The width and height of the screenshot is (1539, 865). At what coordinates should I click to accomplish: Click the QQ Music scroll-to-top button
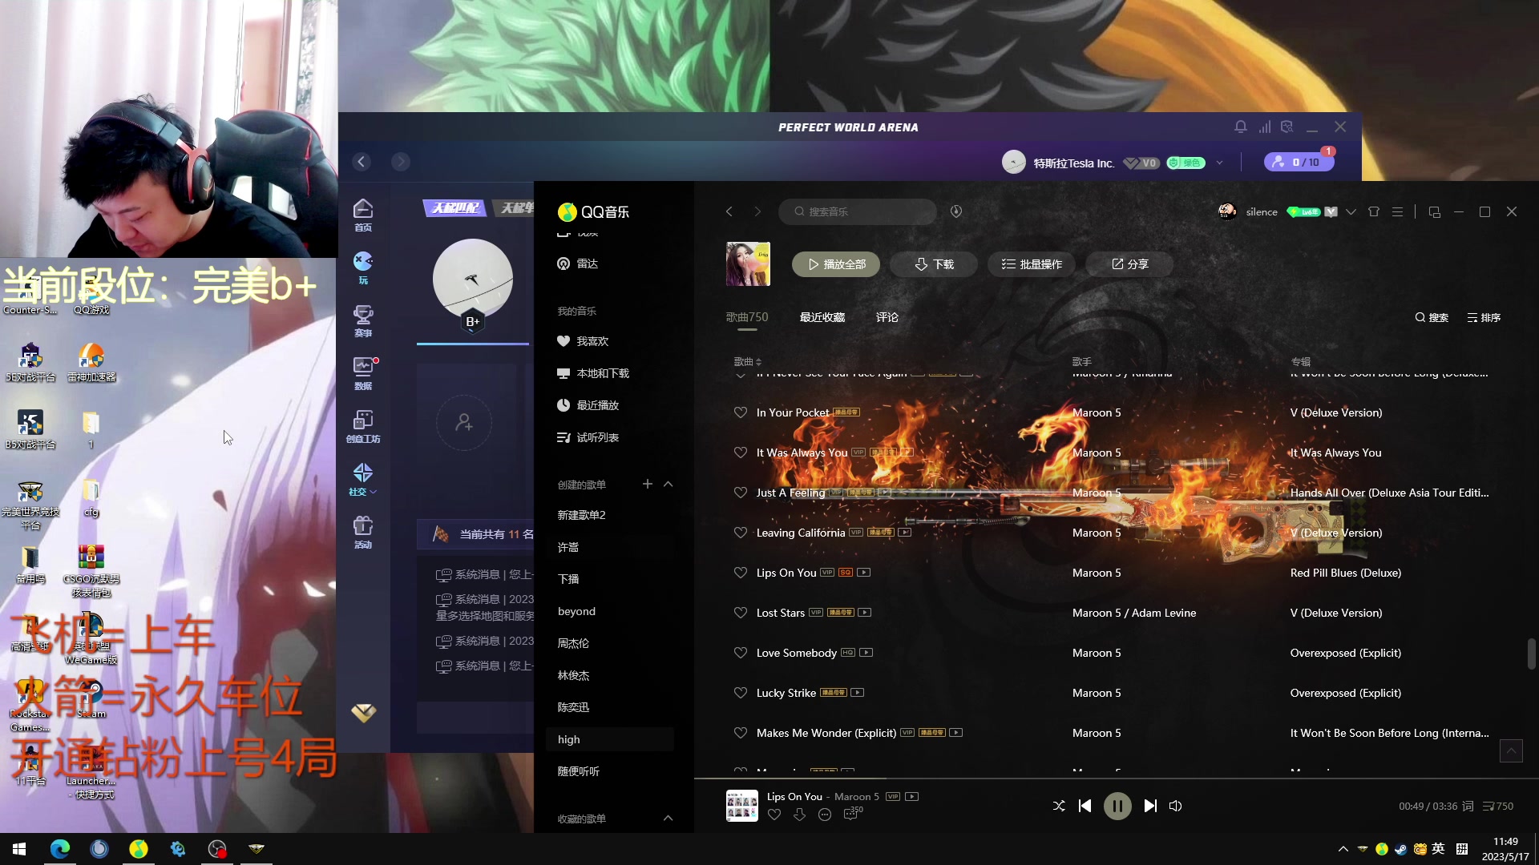click(1511, 750)
